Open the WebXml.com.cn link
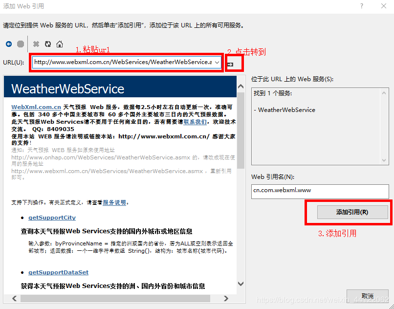Viewport: 394px width, 309px height. 36,107
